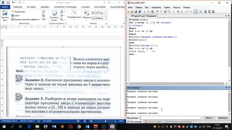Viewport: 232px width, 130px height.
Task: Click the Stop program square icon
Action: (x=178, y=12)
